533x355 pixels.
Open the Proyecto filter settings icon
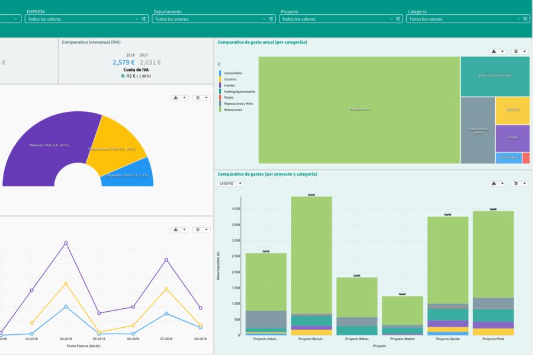tap(398, 19)
